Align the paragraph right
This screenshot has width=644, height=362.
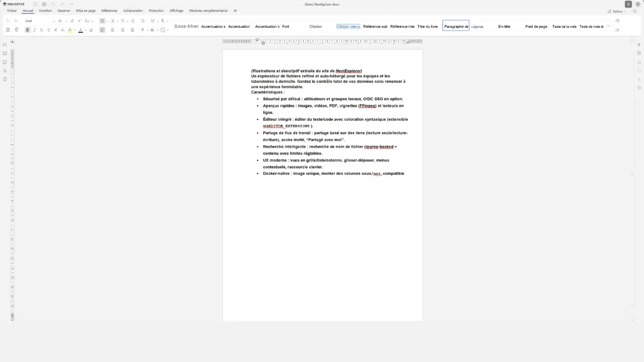click(x=123, y=30)
